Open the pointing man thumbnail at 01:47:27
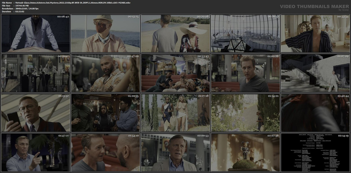351x173 pixels. [x=35, y=152]
